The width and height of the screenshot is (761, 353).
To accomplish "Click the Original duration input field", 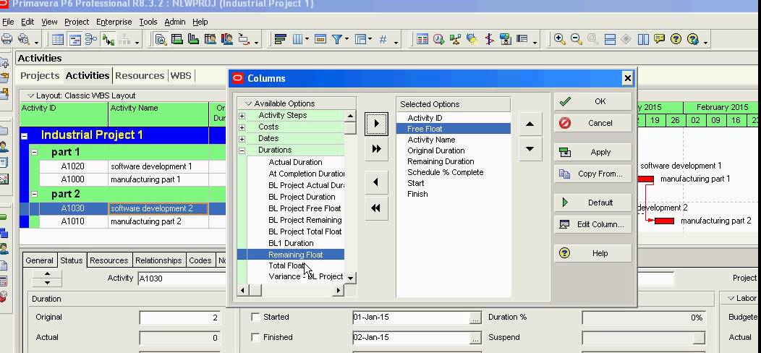I will pyautogui.click(x=179, y=318).
